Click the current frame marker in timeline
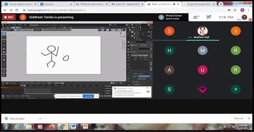254x132 pixels. tap(25, 85)
